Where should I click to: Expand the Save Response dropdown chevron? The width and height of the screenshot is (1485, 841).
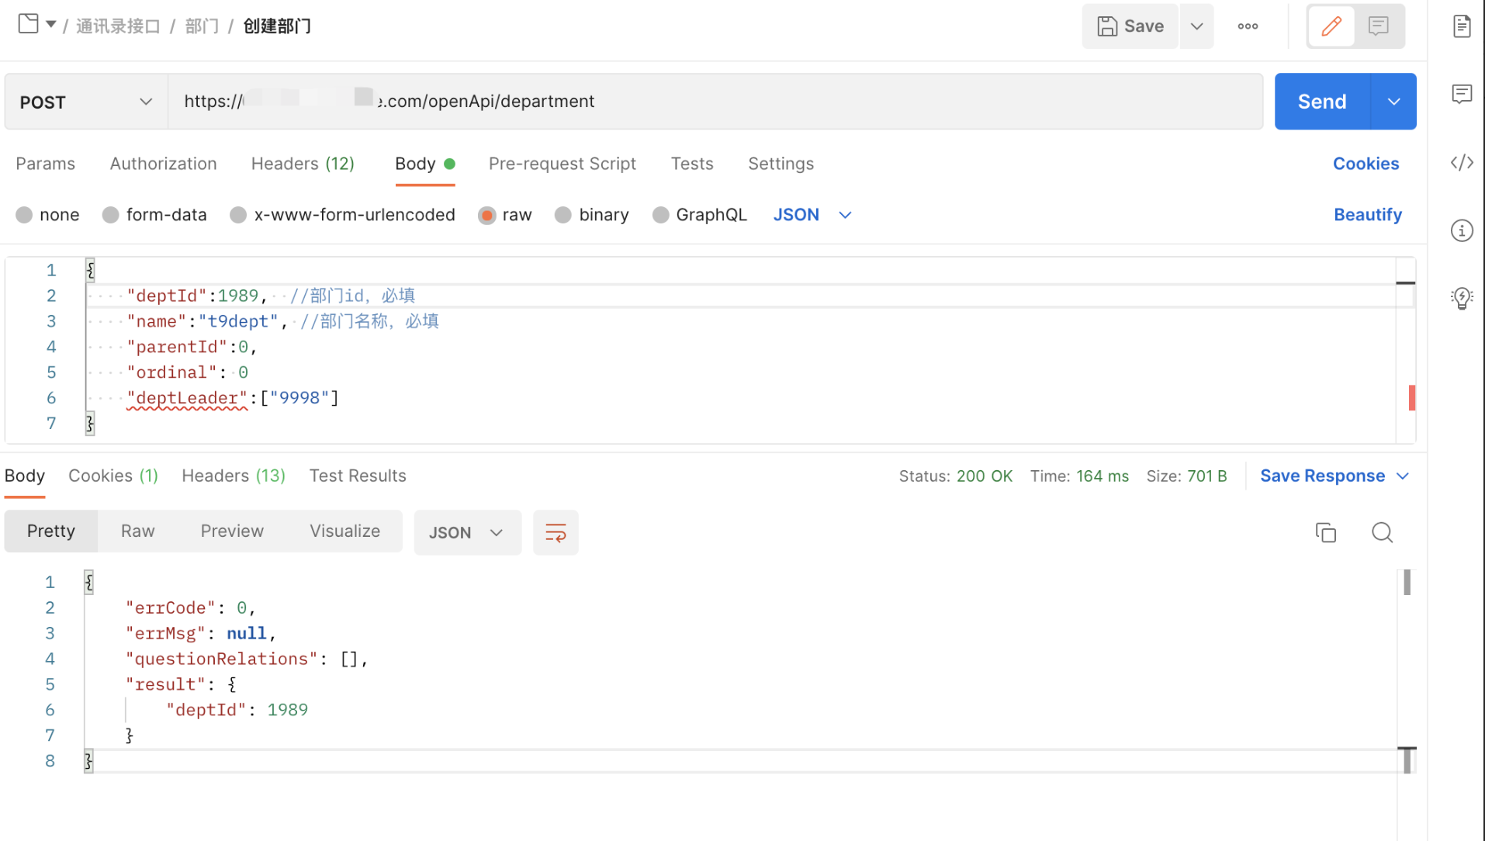pyautogui.click(x=1403, y=476)
